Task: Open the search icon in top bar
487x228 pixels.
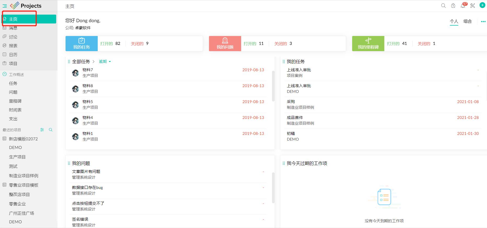Action: click(443, 6)
